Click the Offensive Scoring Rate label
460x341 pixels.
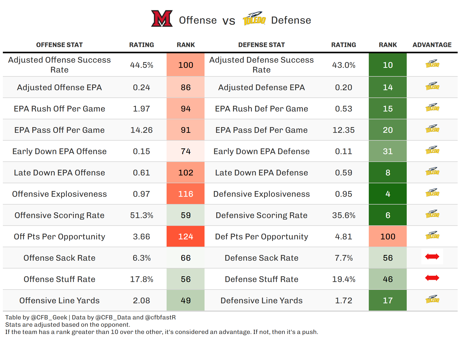tap(59, 215)
